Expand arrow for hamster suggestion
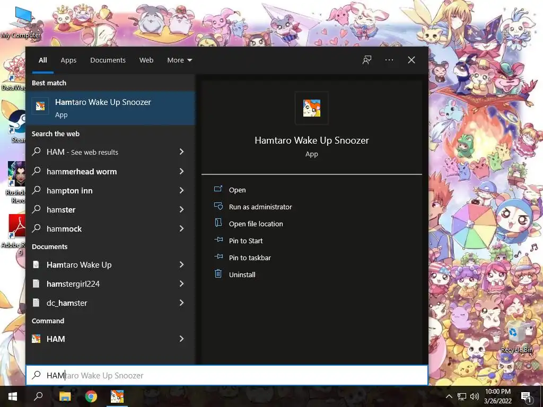543x407 pixels. 181,209
